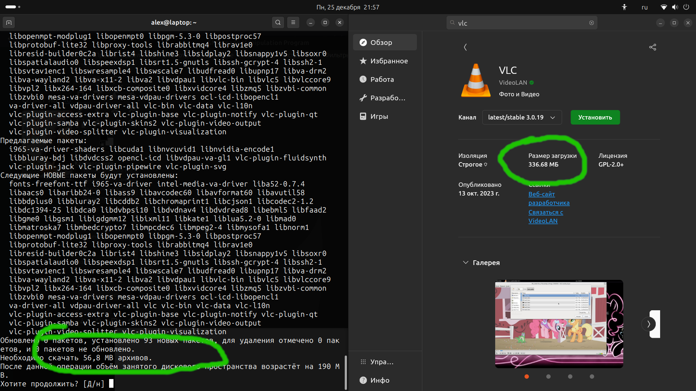Click the 336.68 МБ download size value
This screenshot has width=696, height=391.
[x=543, y=164]
